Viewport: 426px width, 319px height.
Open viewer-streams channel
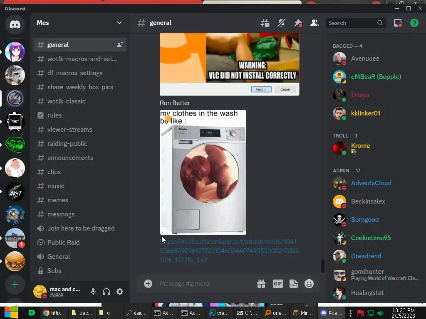coord(80,130)
